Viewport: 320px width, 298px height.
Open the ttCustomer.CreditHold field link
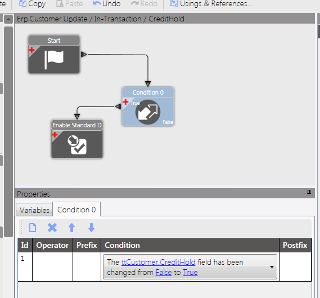coord(158,262)
